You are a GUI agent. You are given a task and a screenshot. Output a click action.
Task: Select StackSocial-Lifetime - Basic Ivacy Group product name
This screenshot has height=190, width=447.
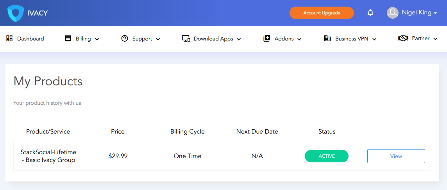pos(48,156)
